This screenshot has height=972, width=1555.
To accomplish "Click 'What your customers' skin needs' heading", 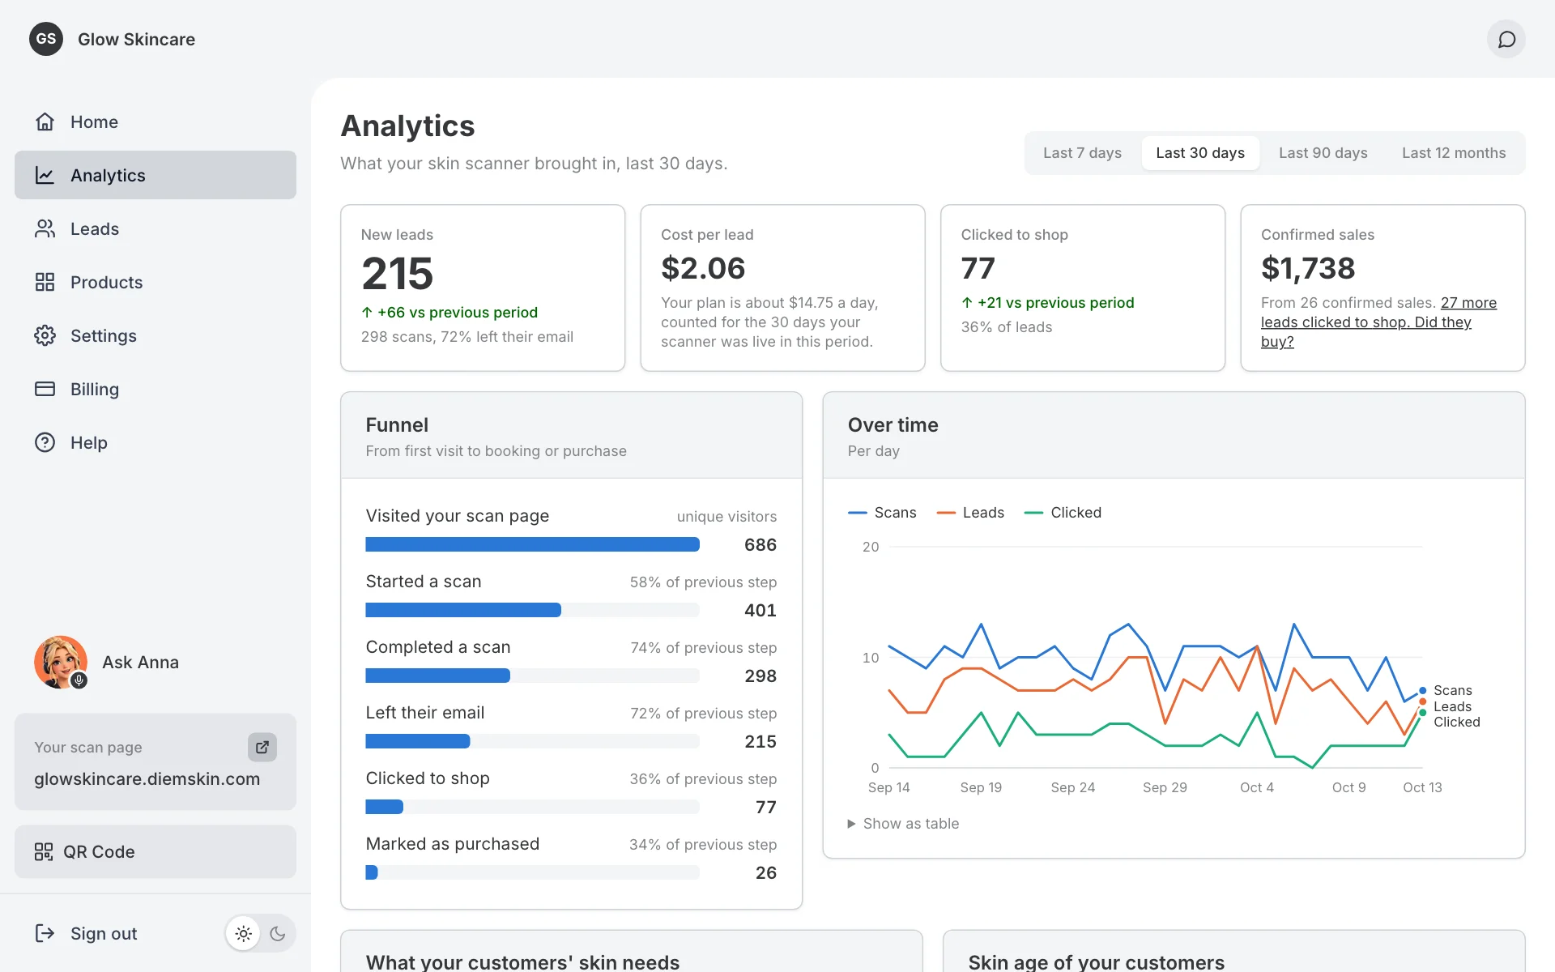I will [522, 962].
